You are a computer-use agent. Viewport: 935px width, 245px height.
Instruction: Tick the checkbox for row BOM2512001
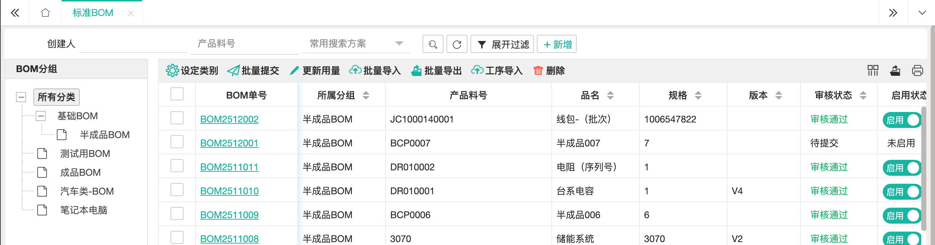point(177,142)
